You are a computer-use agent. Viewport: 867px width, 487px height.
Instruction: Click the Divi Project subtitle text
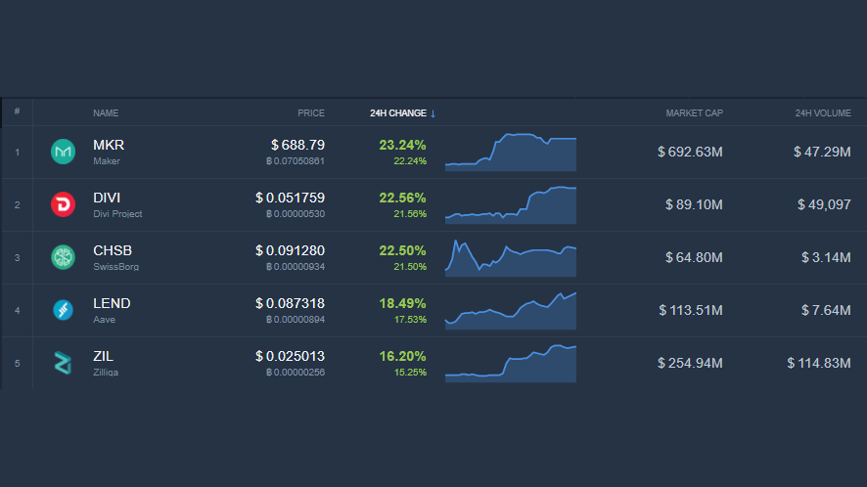click(117, 214)
